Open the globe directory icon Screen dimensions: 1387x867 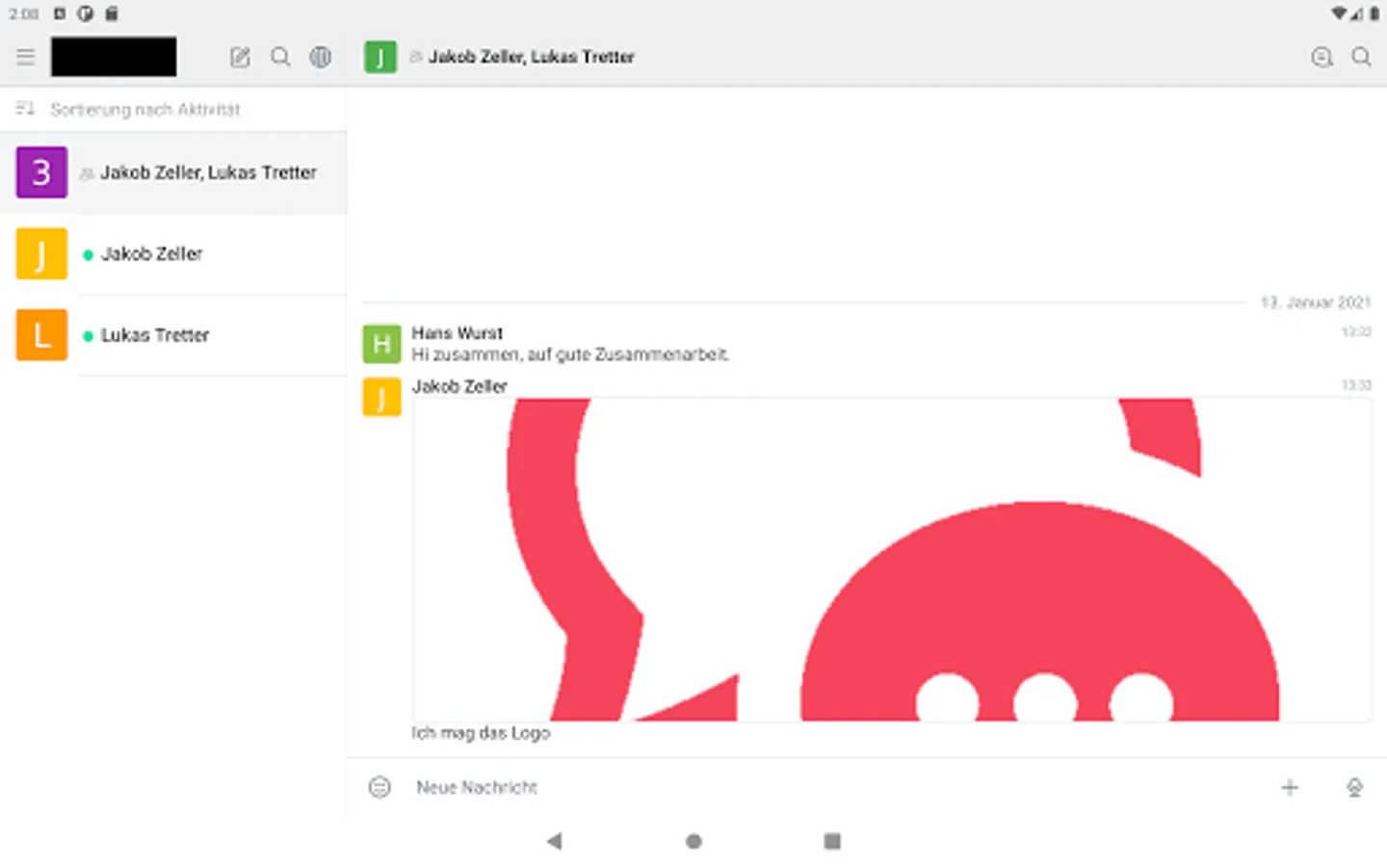pyautogui.click(x=321, y=57)
